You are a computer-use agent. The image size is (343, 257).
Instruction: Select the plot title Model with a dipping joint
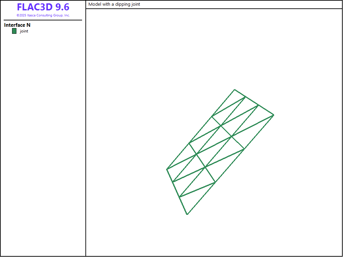114,4
